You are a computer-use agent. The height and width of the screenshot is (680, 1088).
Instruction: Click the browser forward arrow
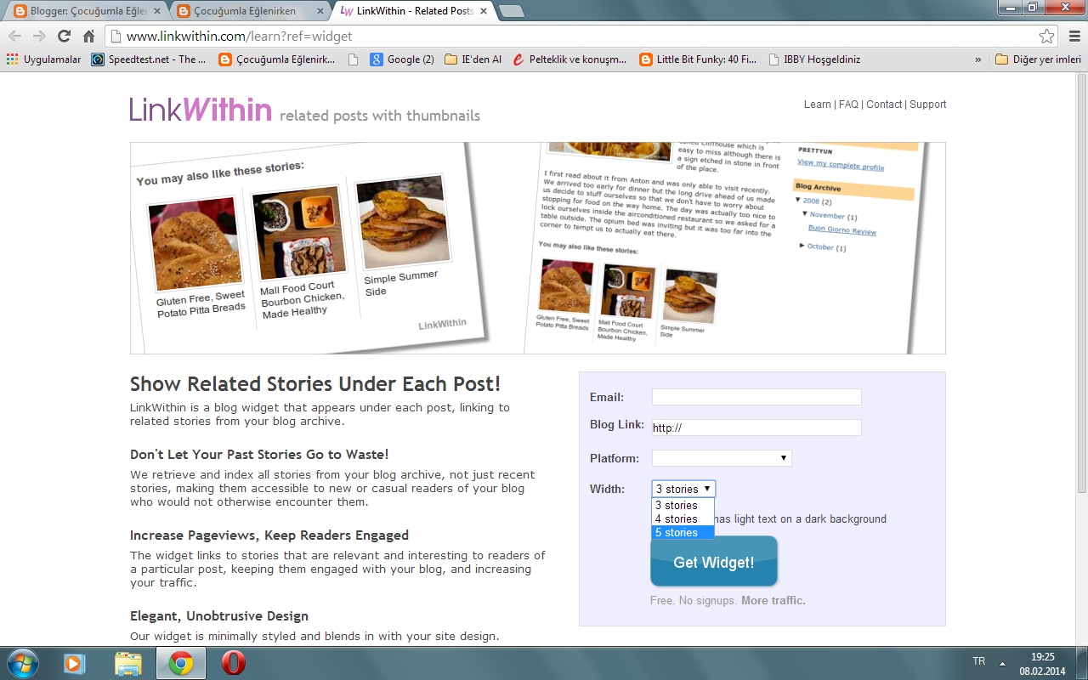click(39, 37)
